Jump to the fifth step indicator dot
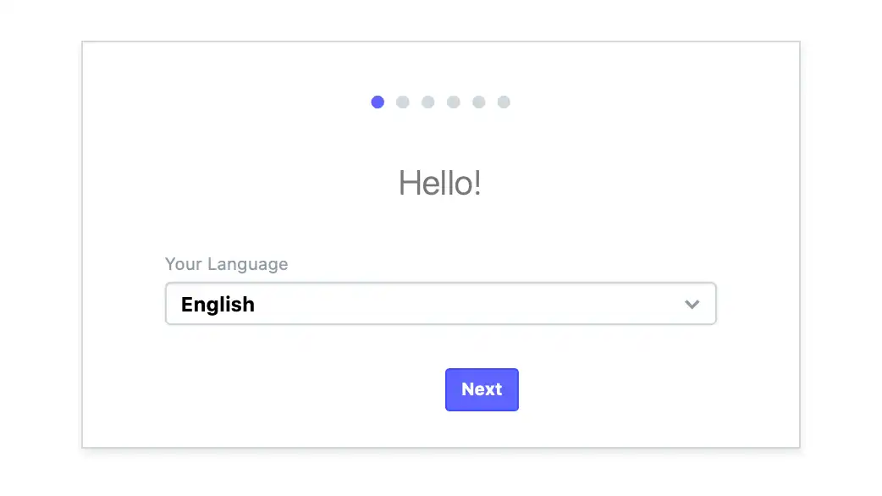Image resolution: width=882 pixels, height=496 pixels. 479,102
